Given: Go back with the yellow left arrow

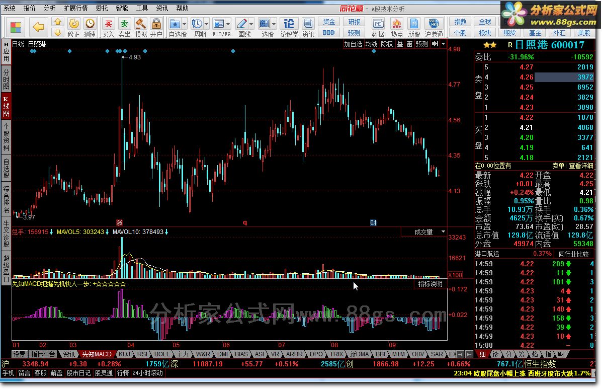Looking at the screenshot, I should coord(38,27).
